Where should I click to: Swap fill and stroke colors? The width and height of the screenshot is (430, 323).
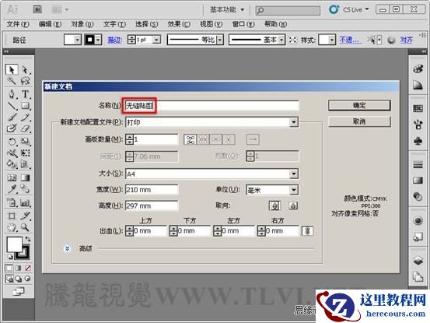click(x=27, y=239)
